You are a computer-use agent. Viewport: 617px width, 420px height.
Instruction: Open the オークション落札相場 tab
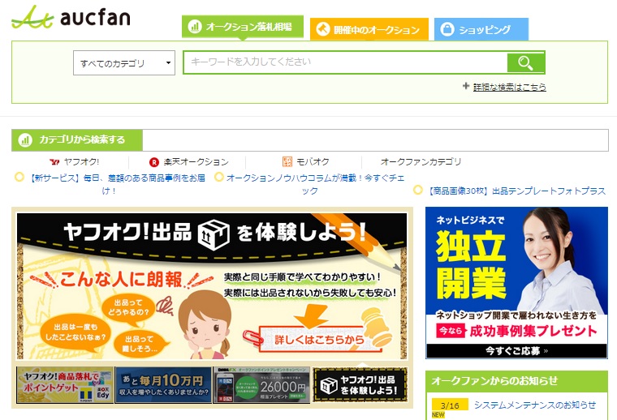pos(243,27)
